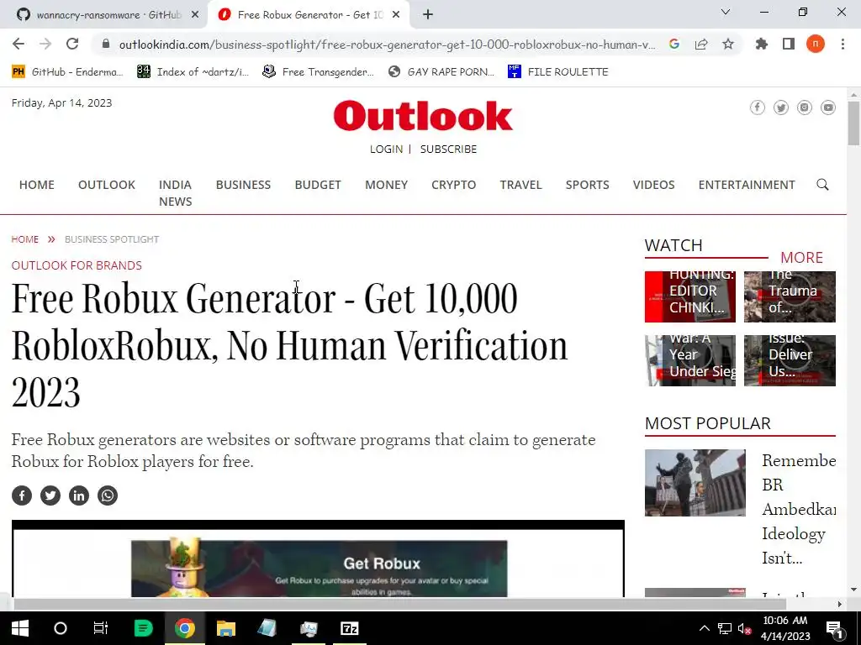The image size is (861, 645).
Task: Toggle the browser side panel icon
Action: point(789,44)
